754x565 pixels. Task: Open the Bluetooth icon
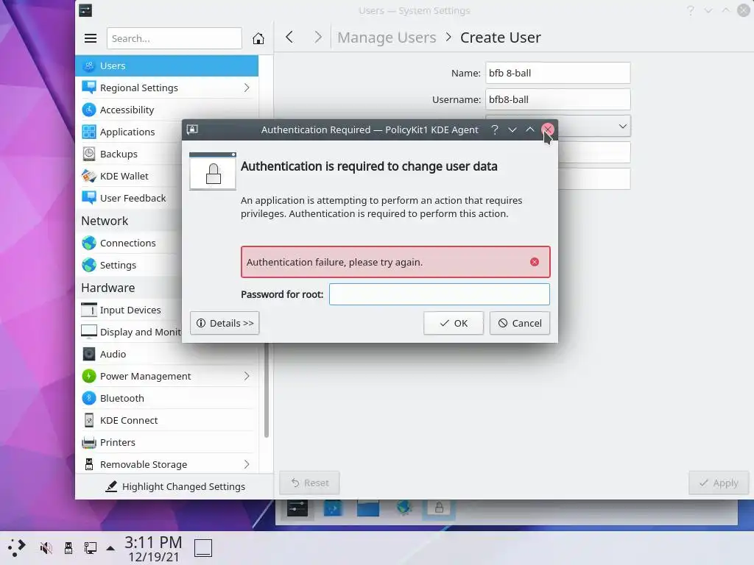(89, 398)
